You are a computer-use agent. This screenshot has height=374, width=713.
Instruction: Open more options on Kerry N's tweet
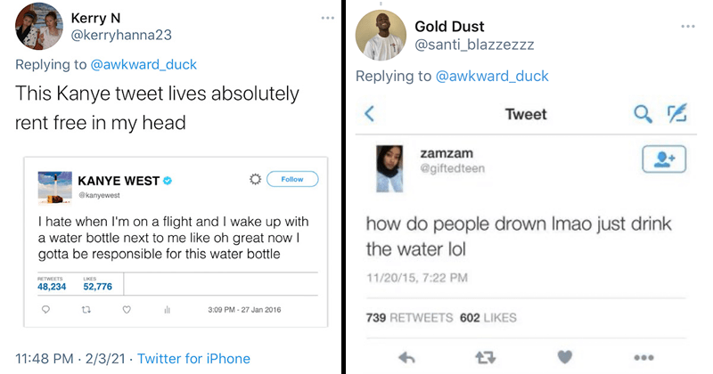327,19
